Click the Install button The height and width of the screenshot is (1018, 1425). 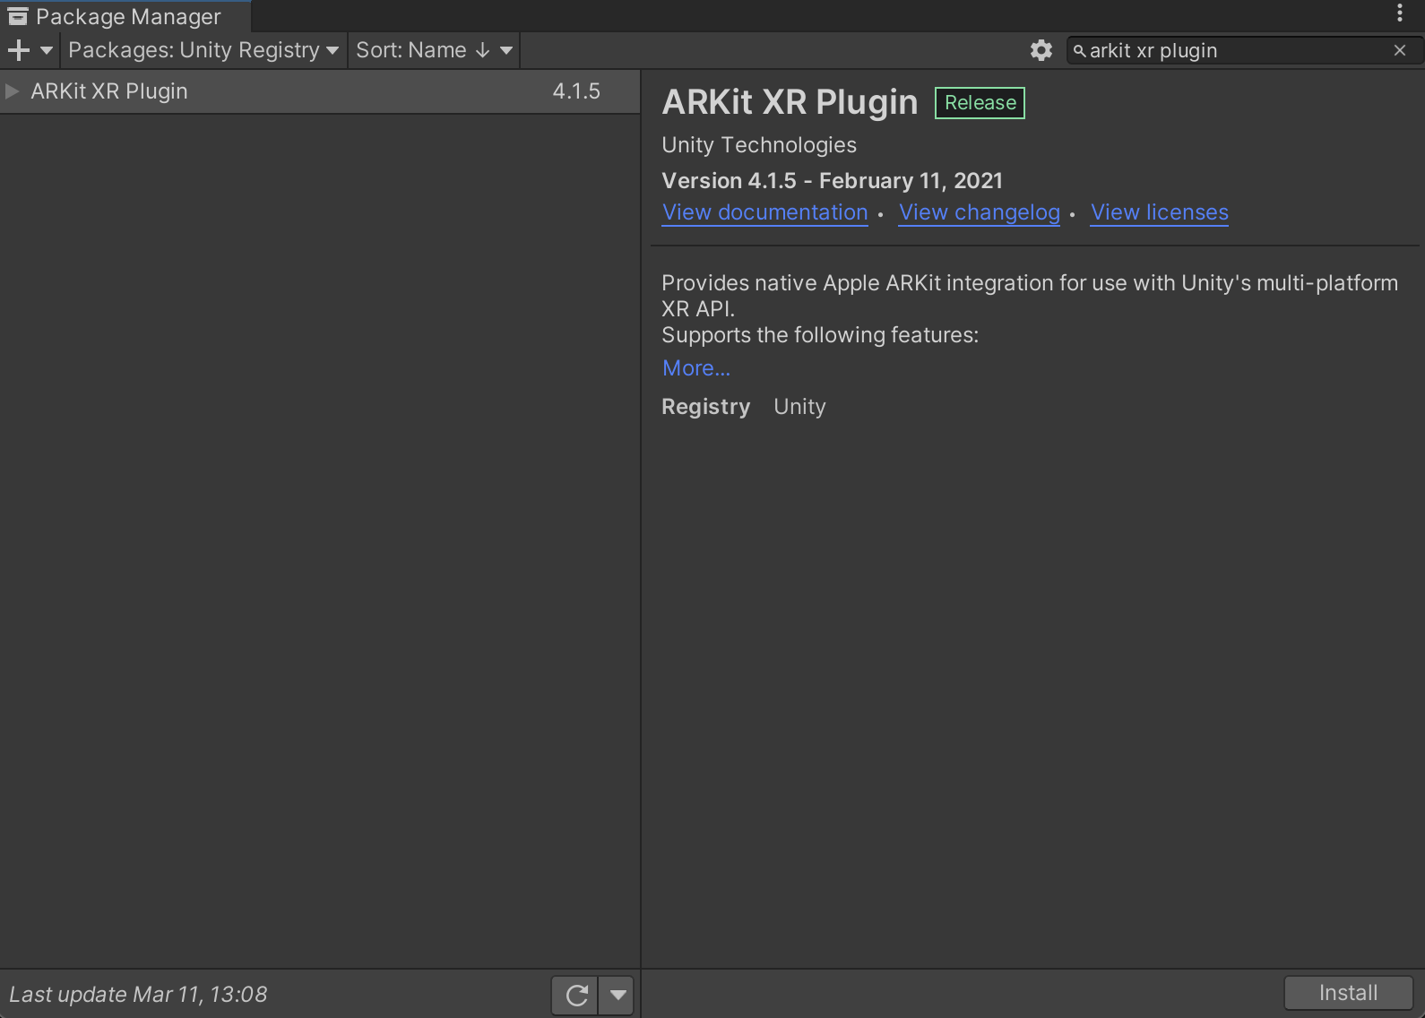[1348, 993]
